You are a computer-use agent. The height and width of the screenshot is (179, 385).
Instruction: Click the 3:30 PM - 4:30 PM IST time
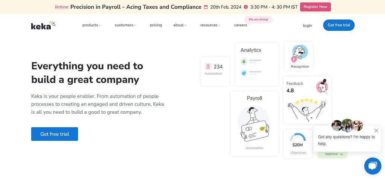[274, 7]
